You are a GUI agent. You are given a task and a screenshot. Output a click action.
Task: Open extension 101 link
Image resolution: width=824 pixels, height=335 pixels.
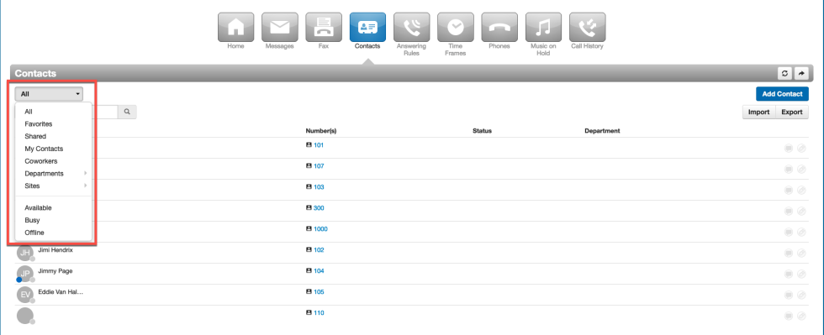click(x=319, y=145)
